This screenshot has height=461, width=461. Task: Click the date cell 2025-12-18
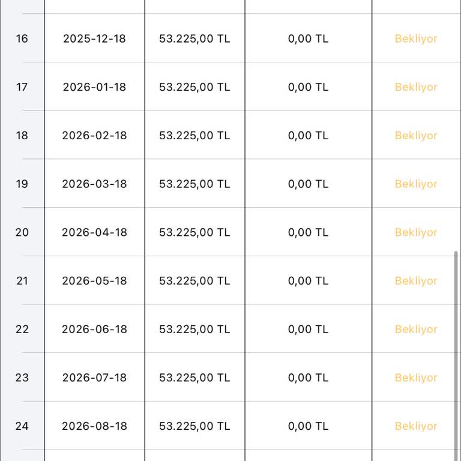coord(94,38)
